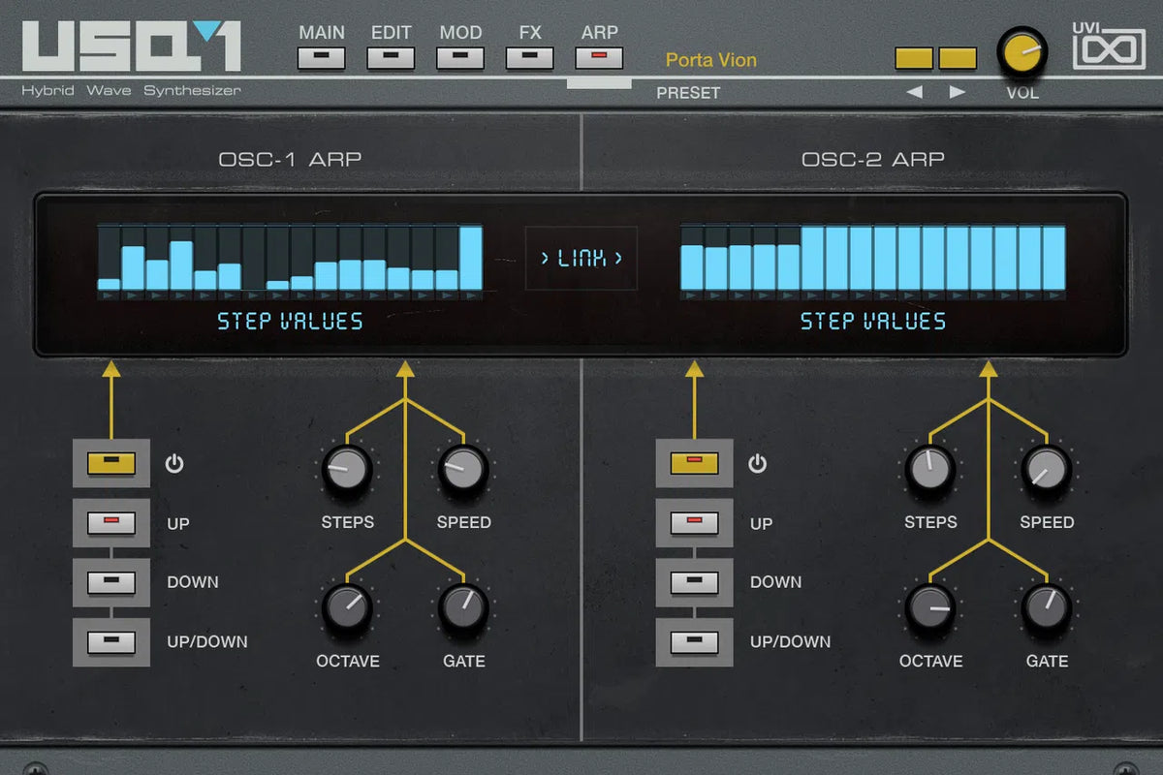Viewport: 1163px width, 775px height.
Task: Click the USQ-1 logo
Action: [x=132, y=46]
